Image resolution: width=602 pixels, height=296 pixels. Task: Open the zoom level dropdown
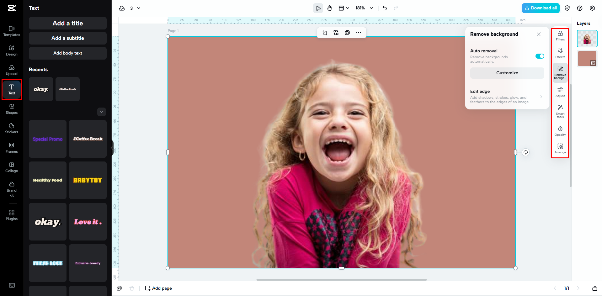coord(364,8)
